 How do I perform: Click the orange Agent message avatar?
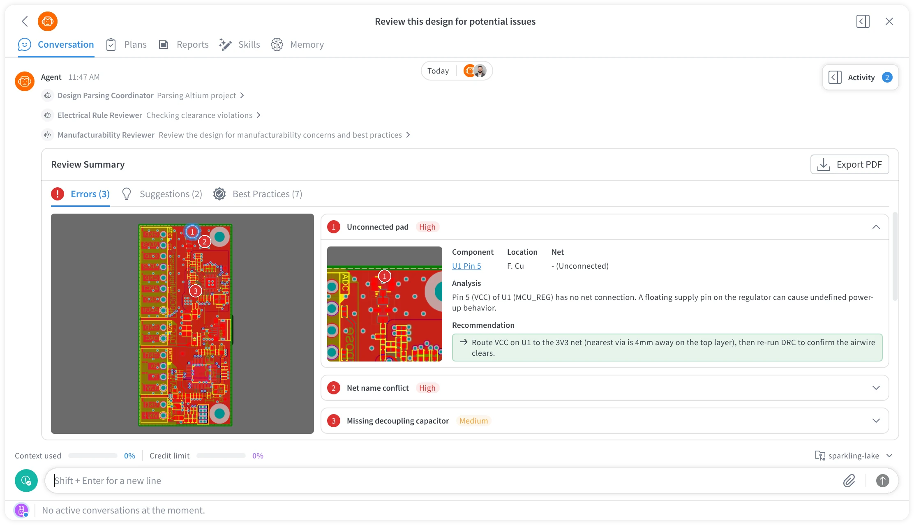(x=25, y=81)
